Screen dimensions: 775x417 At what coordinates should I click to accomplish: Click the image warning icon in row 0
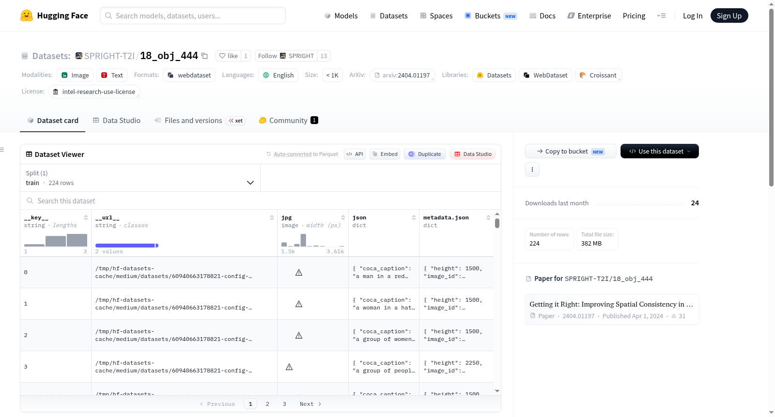pyautogui.click(x=299, y=272)
